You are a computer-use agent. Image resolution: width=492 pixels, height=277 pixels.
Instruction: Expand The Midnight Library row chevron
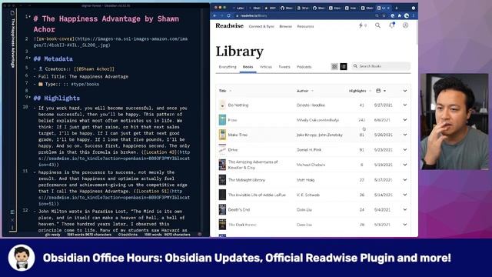[x=405, y=179]
